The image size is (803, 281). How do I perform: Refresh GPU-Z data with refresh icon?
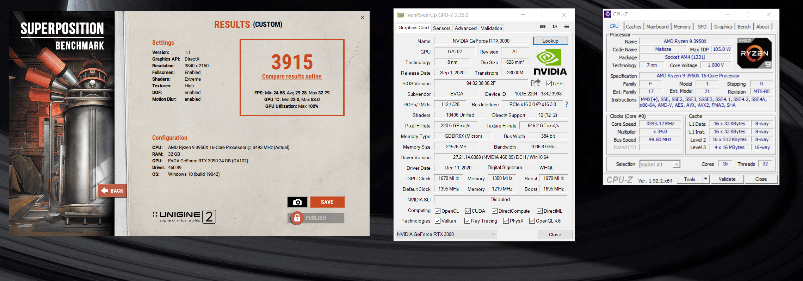pyautogui.click(x=555, y=26)
